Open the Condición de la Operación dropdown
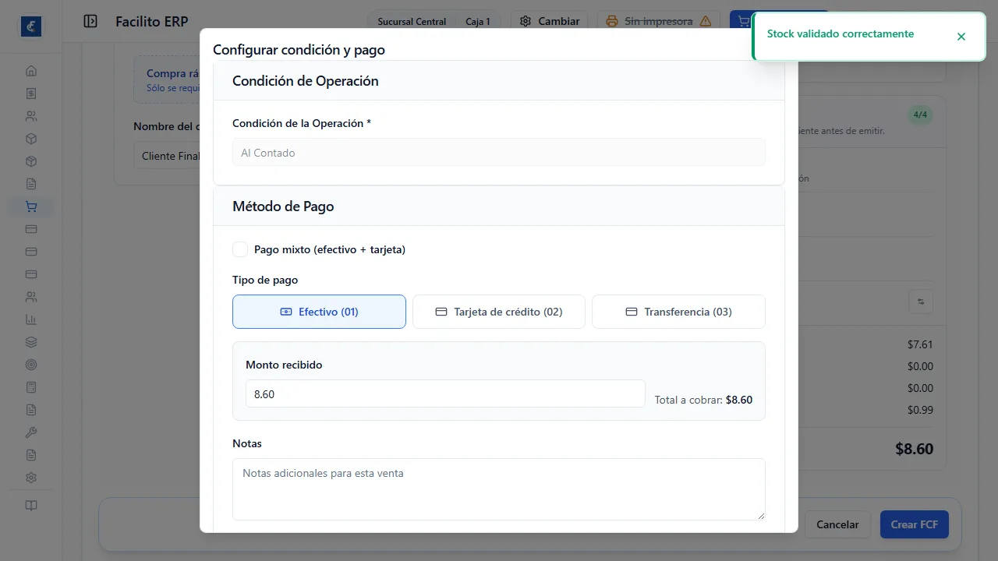The width and height of the screenshot is (998, 561). tap(499, 153)
